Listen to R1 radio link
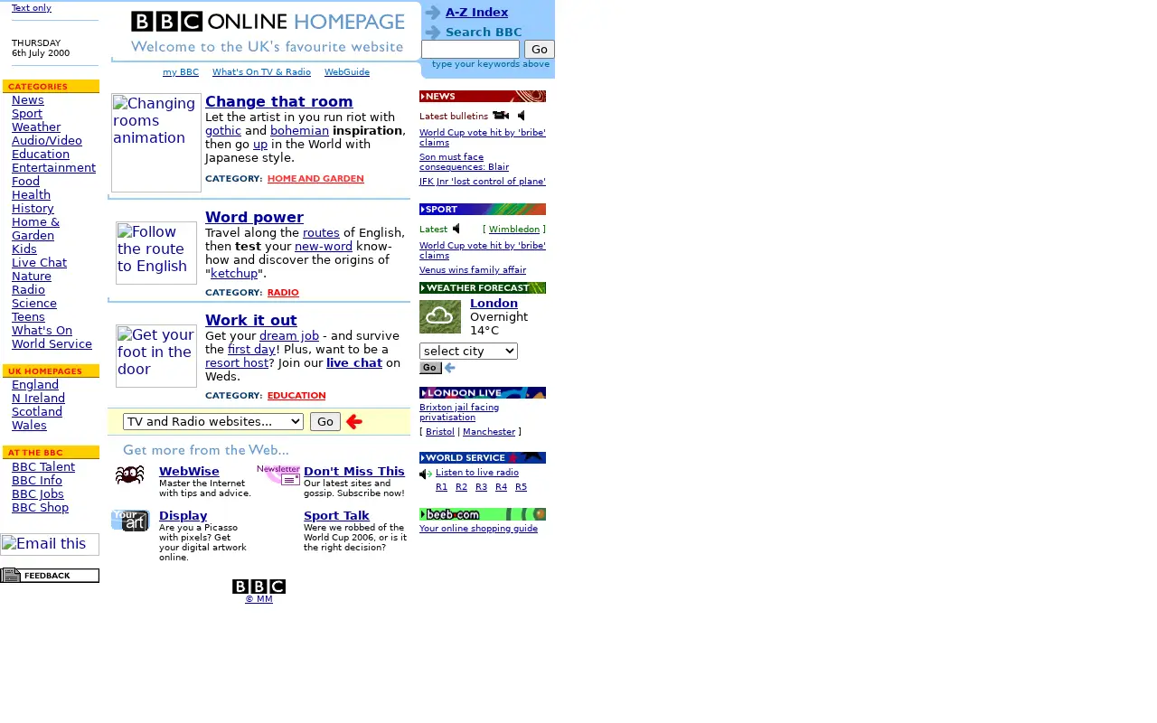Screen dimensions: 1157x723 coord(441,487)
